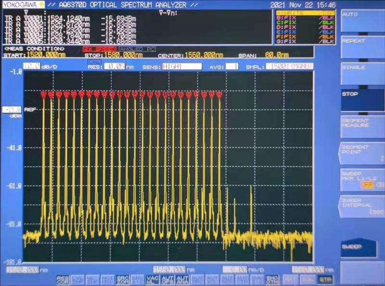Start a SINGLE sweep
The width and height of the screenshot is (385, 286).
tap(362, 74)
